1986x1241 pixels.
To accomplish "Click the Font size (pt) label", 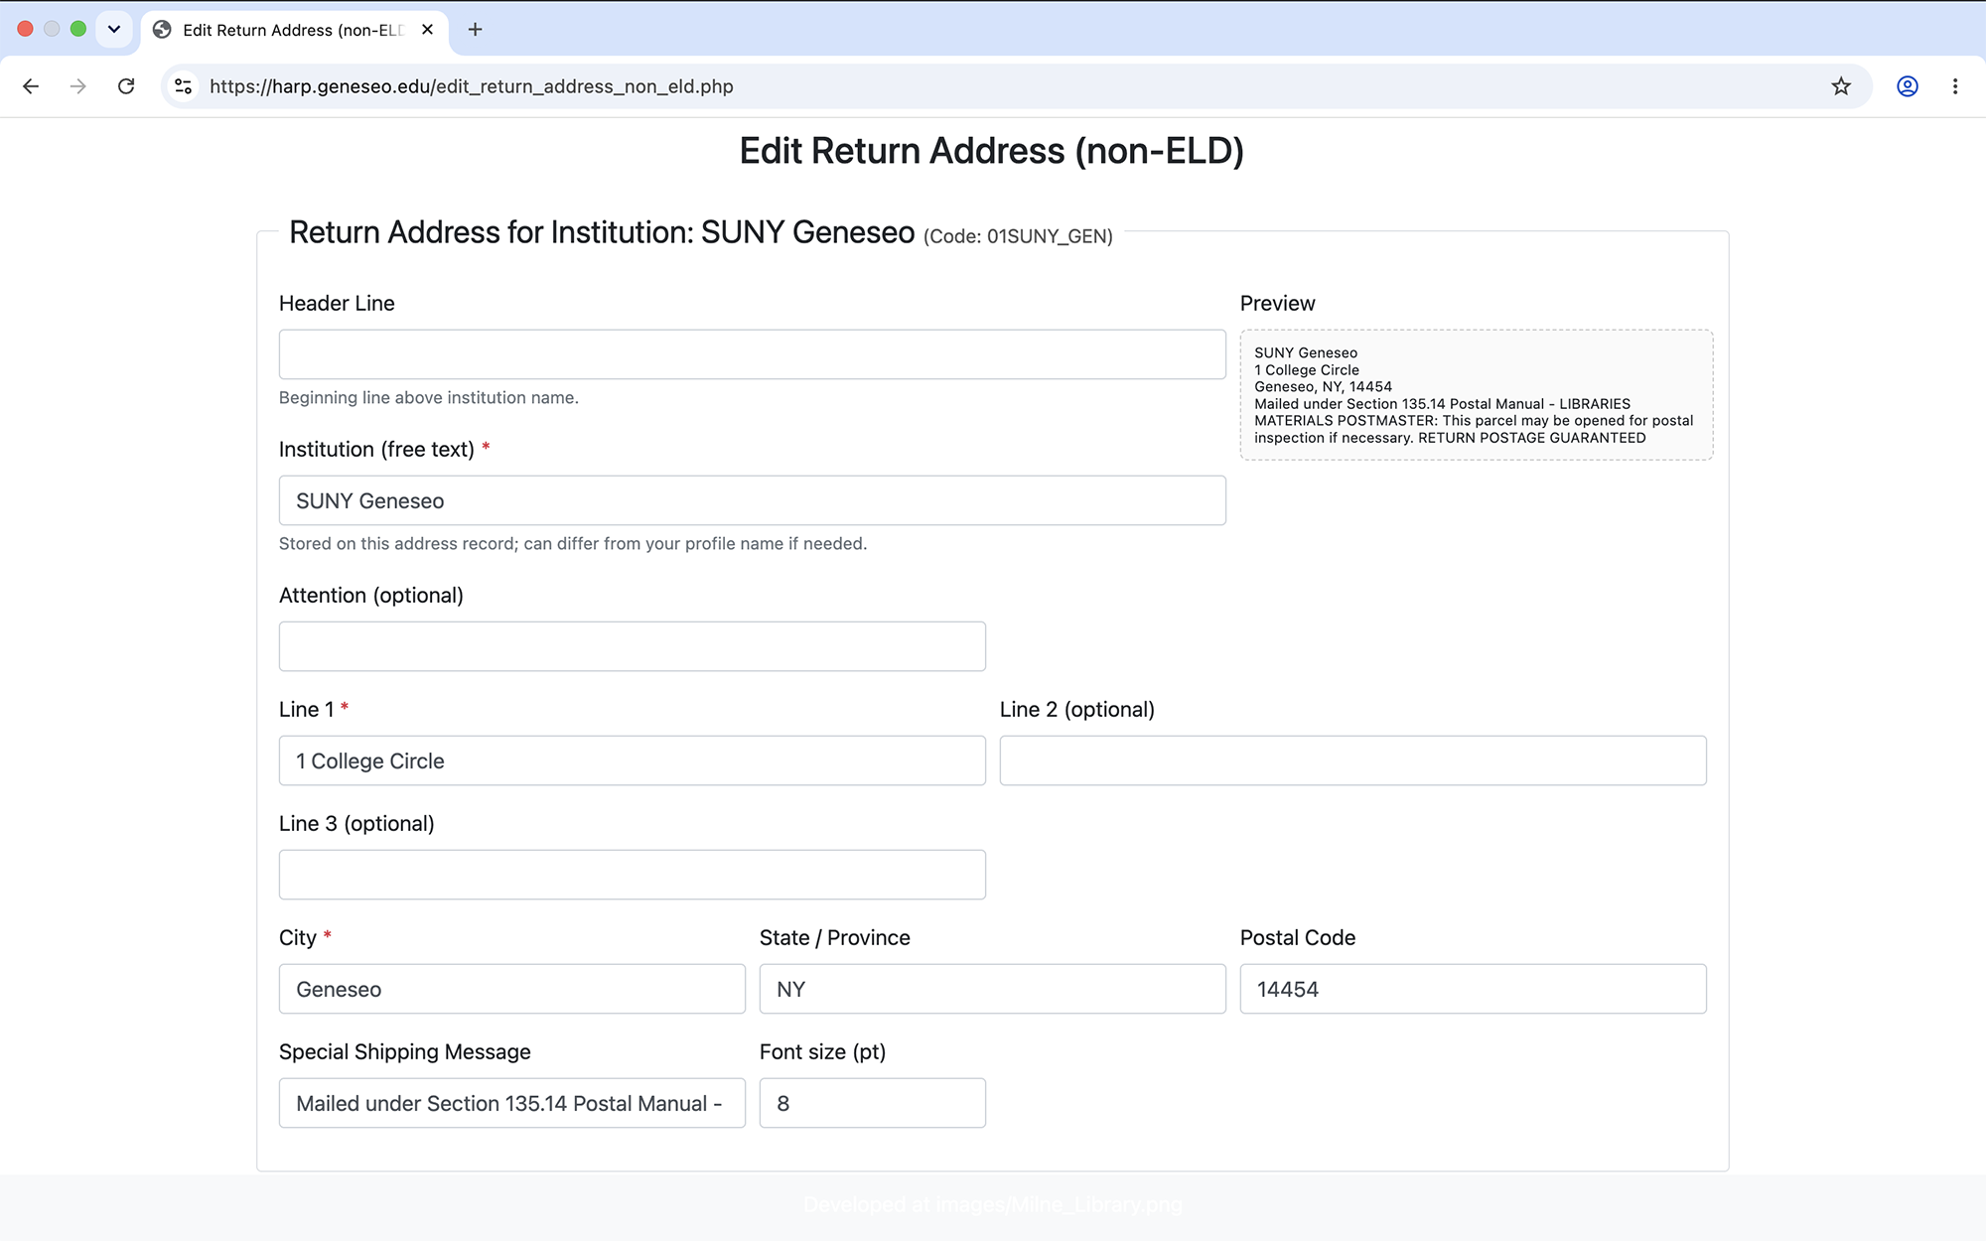I will pos(822,1051).
